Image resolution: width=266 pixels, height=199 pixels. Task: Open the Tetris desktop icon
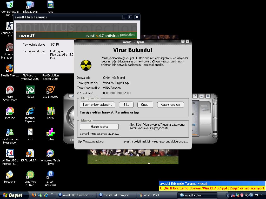tap(50, 132)
